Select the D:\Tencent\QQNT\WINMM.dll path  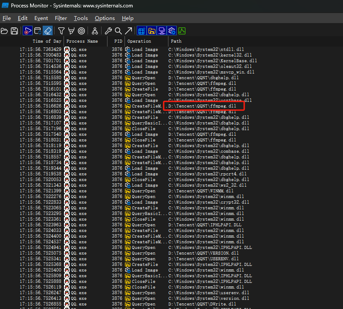pos(201,191)
